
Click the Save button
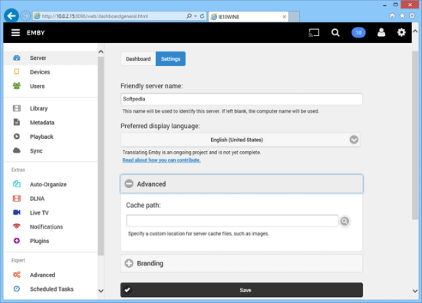tap(242, 290)
